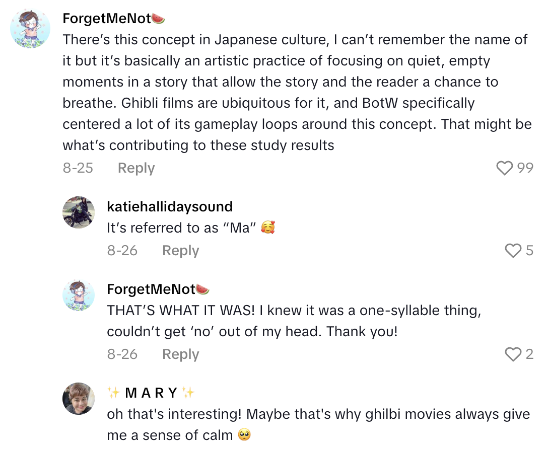Like ForgetMeNot's "THAT'S WHAT IT WAS" reply
This screenshot has width=546, height=449.
(x=513, y=354)
